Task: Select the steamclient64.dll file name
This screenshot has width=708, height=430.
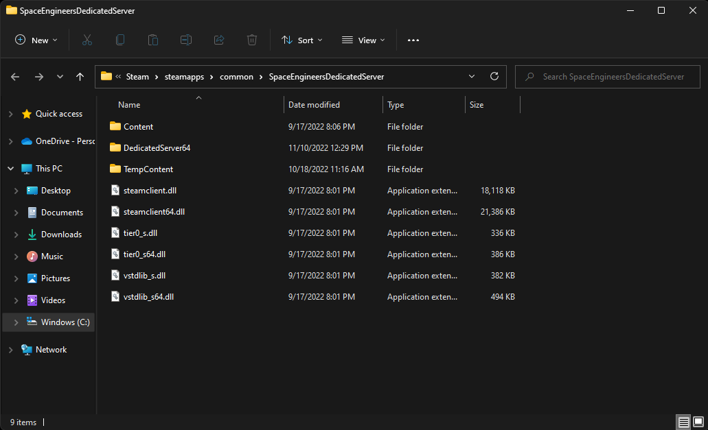Action: pyautogui.click(x=154, y=211)
